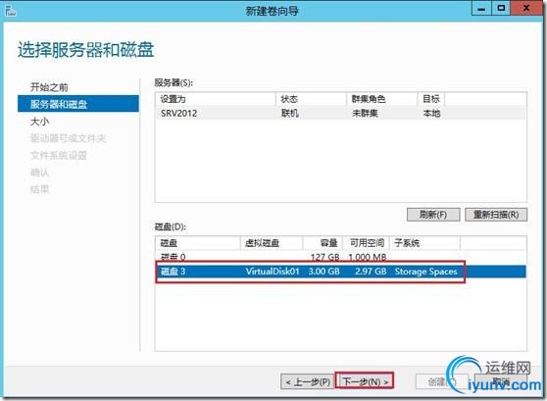The width and height of the screenshot is (547, 401).
Task: Go to the 开始之前 step
Action: click(49, 87)
